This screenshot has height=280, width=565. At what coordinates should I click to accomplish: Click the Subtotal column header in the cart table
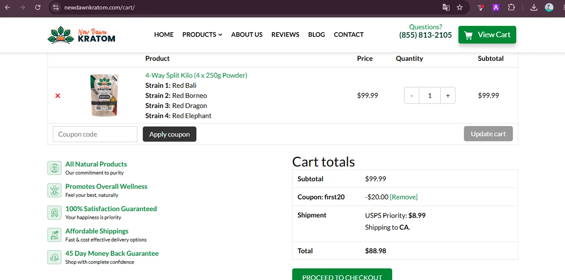pyautogui.click(x=491, y=58)
